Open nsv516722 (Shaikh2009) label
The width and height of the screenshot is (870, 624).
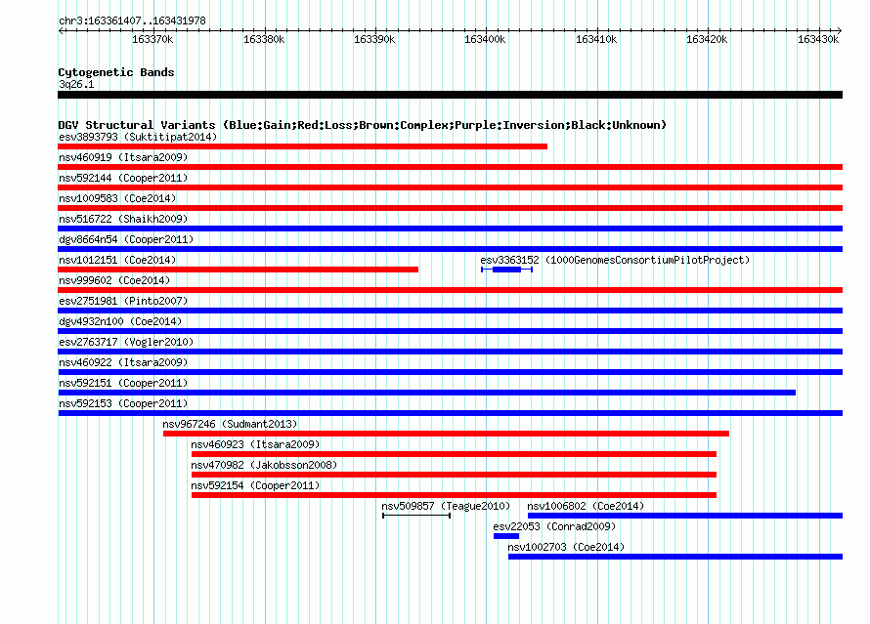click(x=123, y=219)
